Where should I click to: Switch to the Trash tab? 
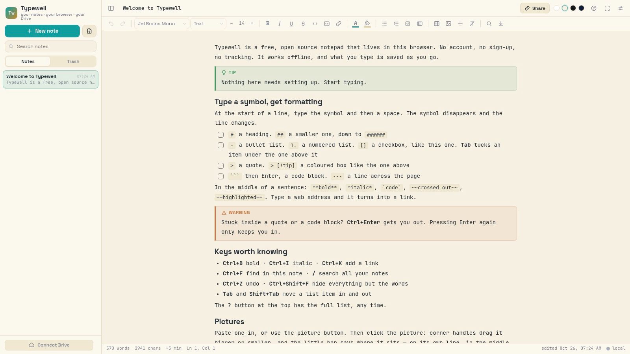coord(73,61)
